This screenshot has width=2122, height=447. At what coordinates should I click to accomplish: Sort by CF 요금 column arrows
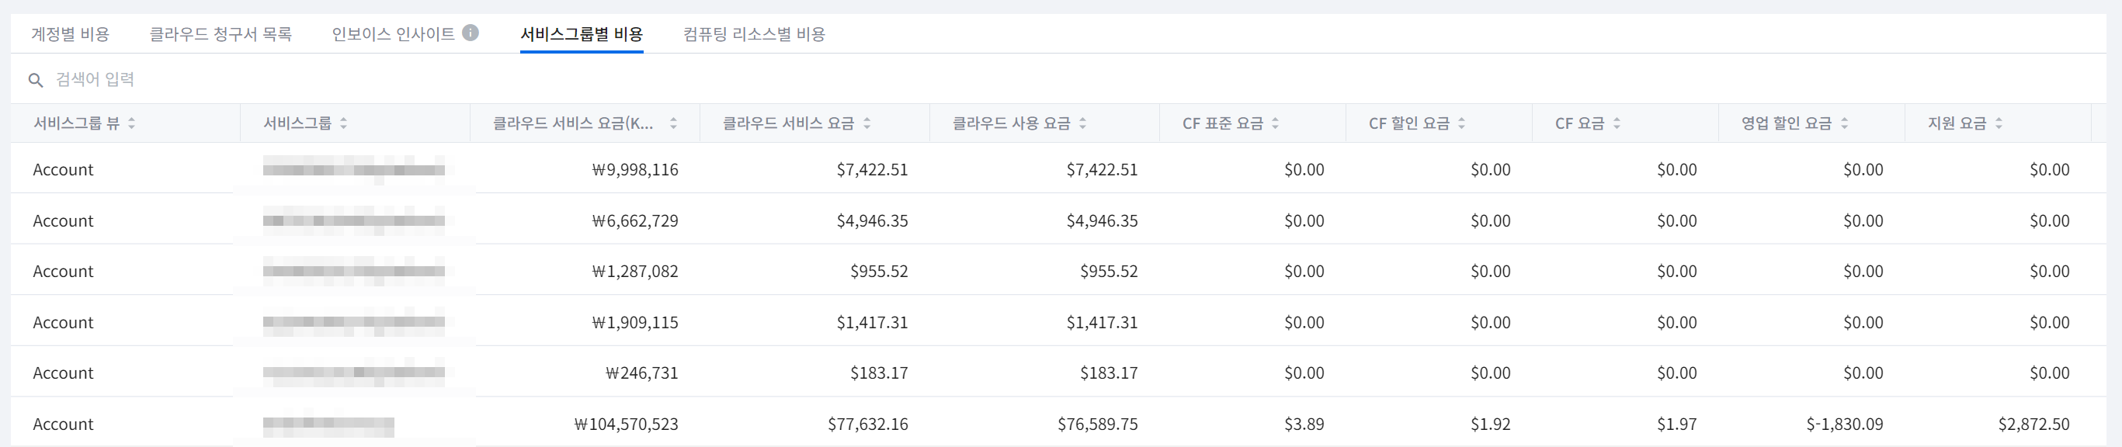click(x=1617, y=123)
